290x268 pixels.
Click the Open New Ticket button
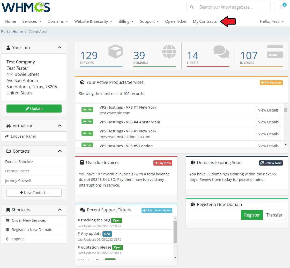pos(157,210)
